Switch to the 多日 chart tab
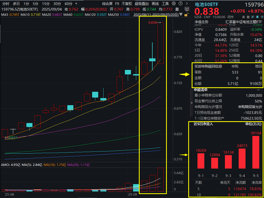Image resolution: width=264 pixels, height=198 pixels. click(x=16, y=4)
